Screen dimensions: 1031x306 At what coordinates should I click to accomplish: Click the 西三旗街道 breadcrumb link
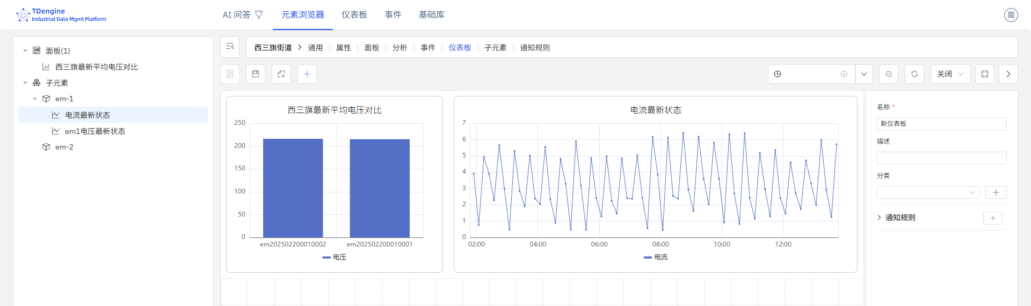click(x=273, y=48)
